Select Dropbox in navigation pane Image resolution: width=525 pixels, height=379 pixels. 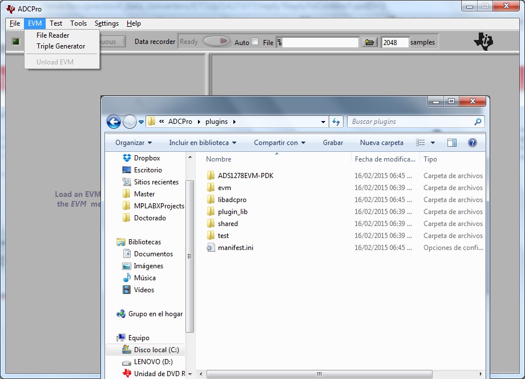point(147,158)
